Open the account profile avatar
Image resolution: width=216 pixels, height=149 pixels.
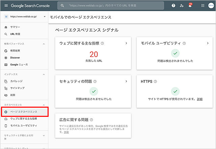click(211, 5)
